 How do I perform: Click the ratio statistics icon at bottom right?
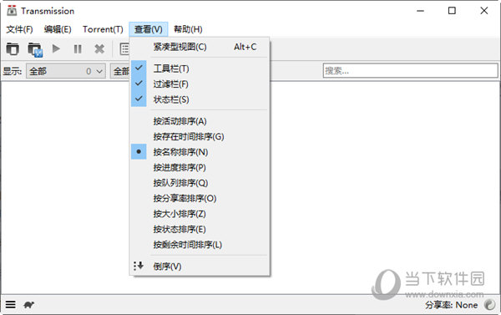489,304
